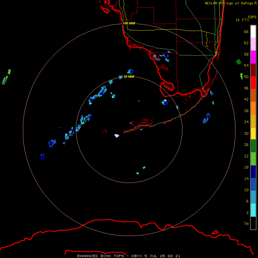Select the light pink legend color near 62
This screenshot has height=258, width=258.
point(253,44)
